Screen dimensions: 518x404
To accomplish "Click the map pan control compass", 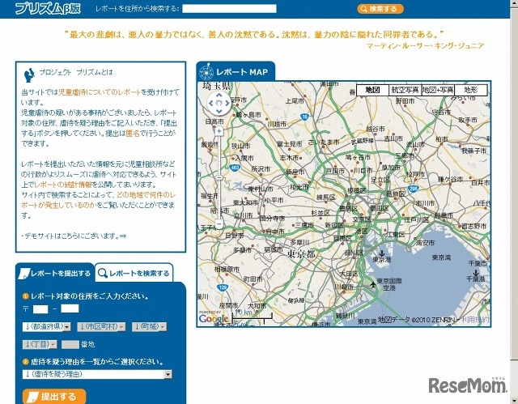I will click(219, 104).
